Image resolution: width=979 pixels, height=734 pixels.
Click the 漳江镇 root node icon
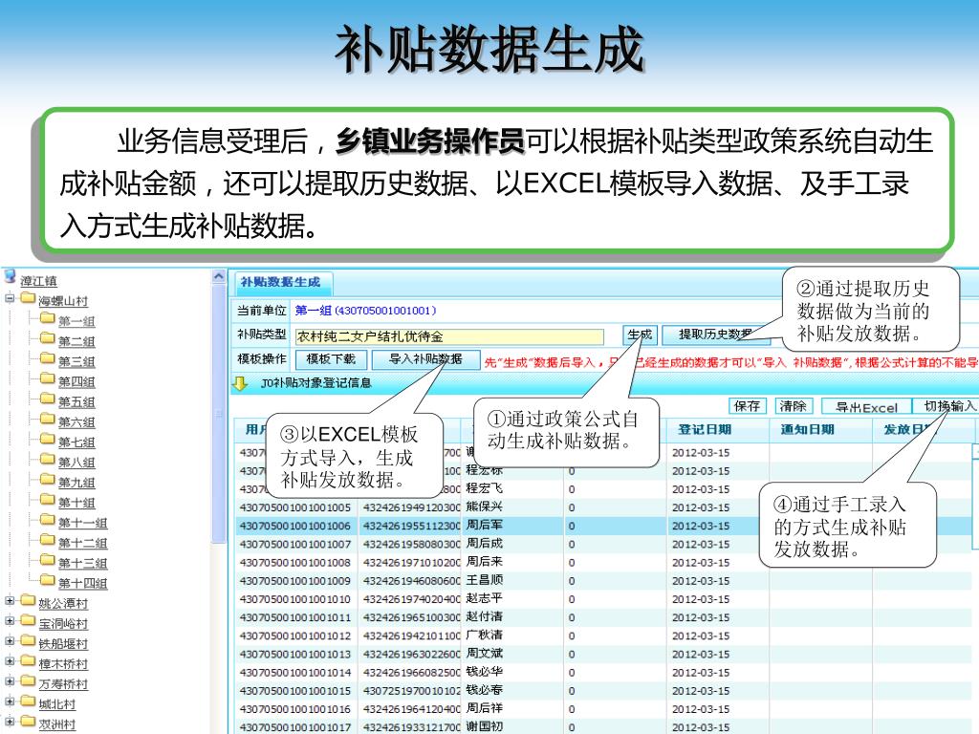coord(10,276)
